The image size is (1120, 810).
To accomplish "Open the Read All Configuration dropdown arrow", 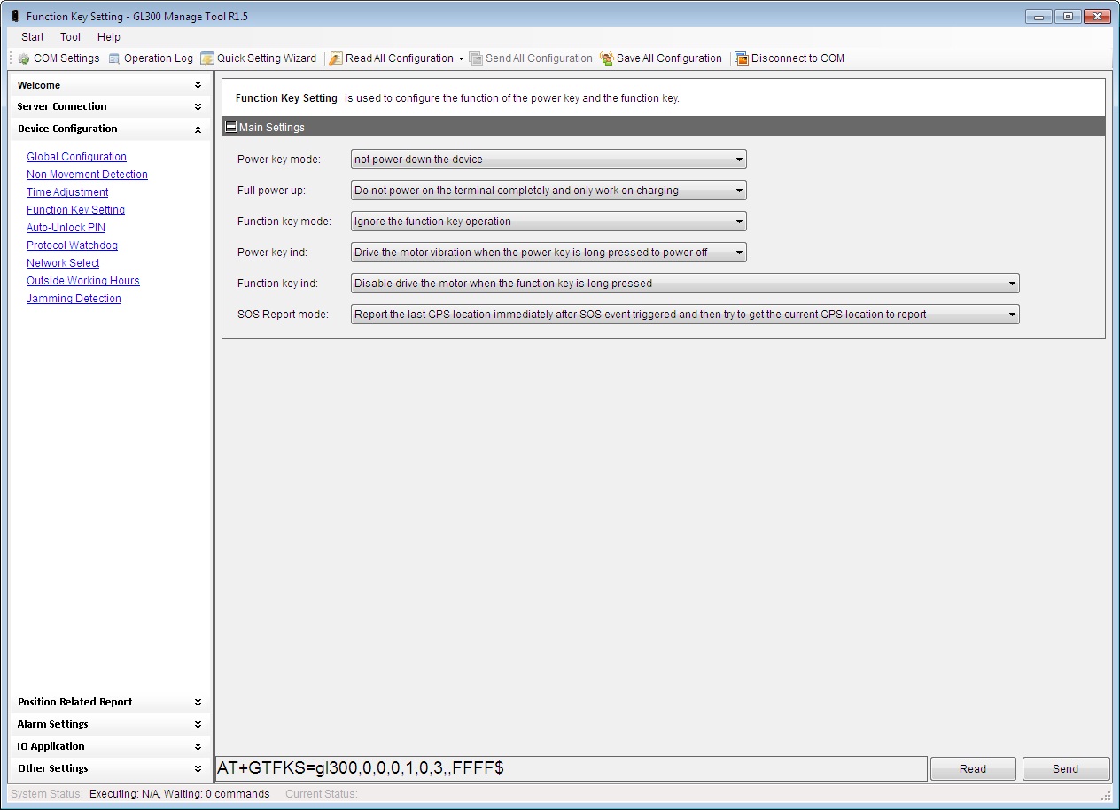I will (x=461, y=59).
